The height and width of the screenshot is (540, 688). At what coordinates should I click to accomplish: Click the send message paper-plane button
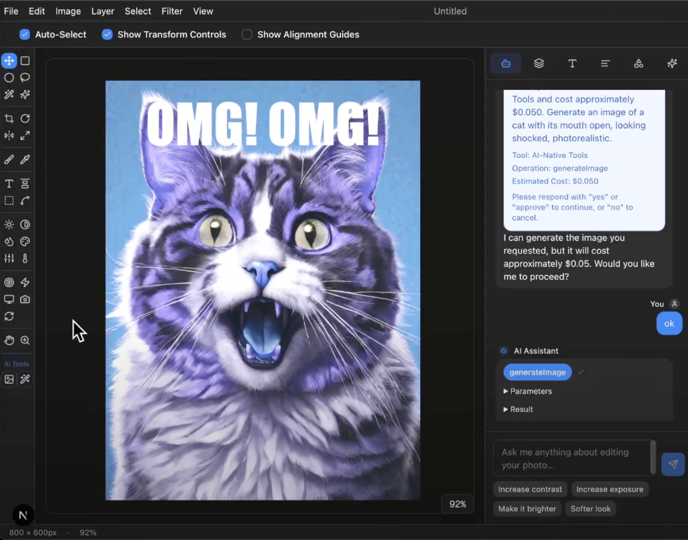[673, 464]
